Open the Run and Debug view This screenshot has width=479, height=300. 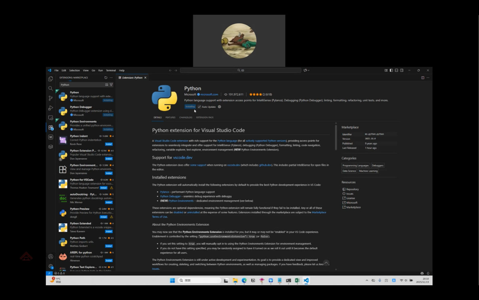[x=50, y=108]
